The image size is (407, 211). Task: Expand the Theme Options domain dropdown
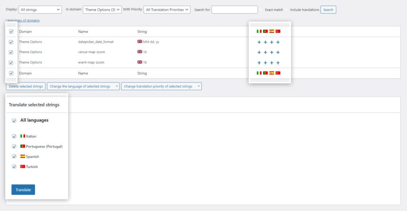(102, 10)
